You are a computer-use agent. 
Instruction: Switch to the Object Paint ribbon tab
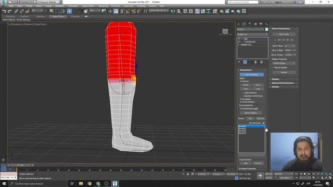[58, 16]
